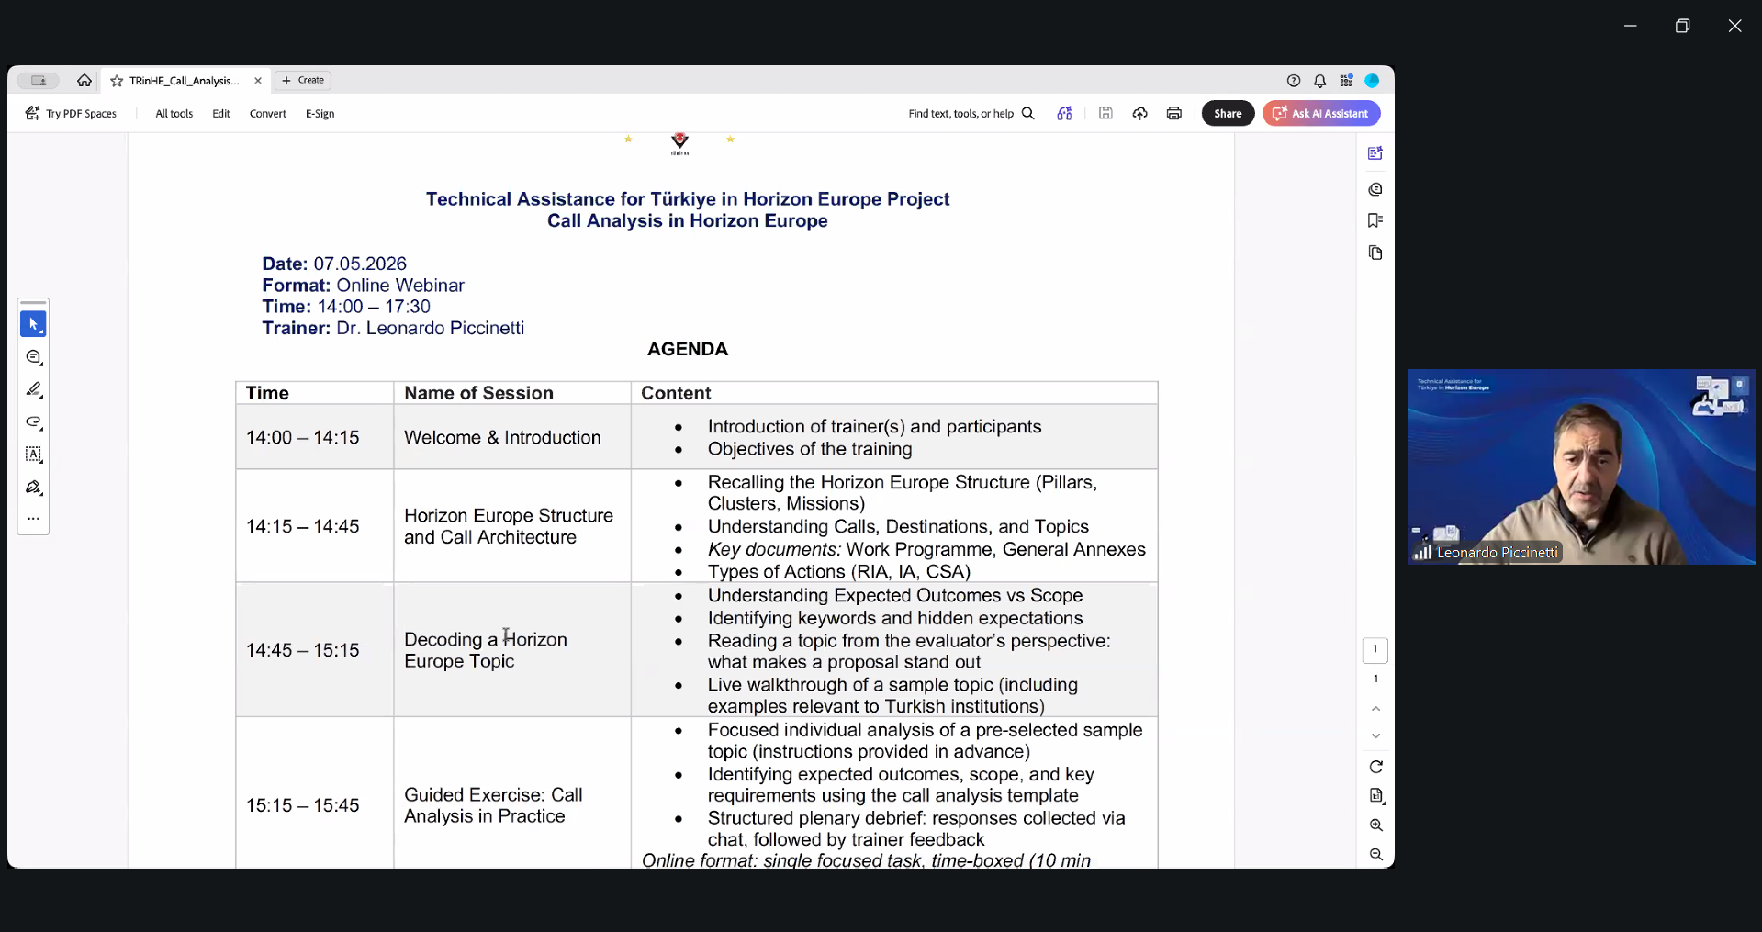Click 'Identifying keywords and hidden expectations' bullet
The image size is (1762, 932).
(895, 619)
